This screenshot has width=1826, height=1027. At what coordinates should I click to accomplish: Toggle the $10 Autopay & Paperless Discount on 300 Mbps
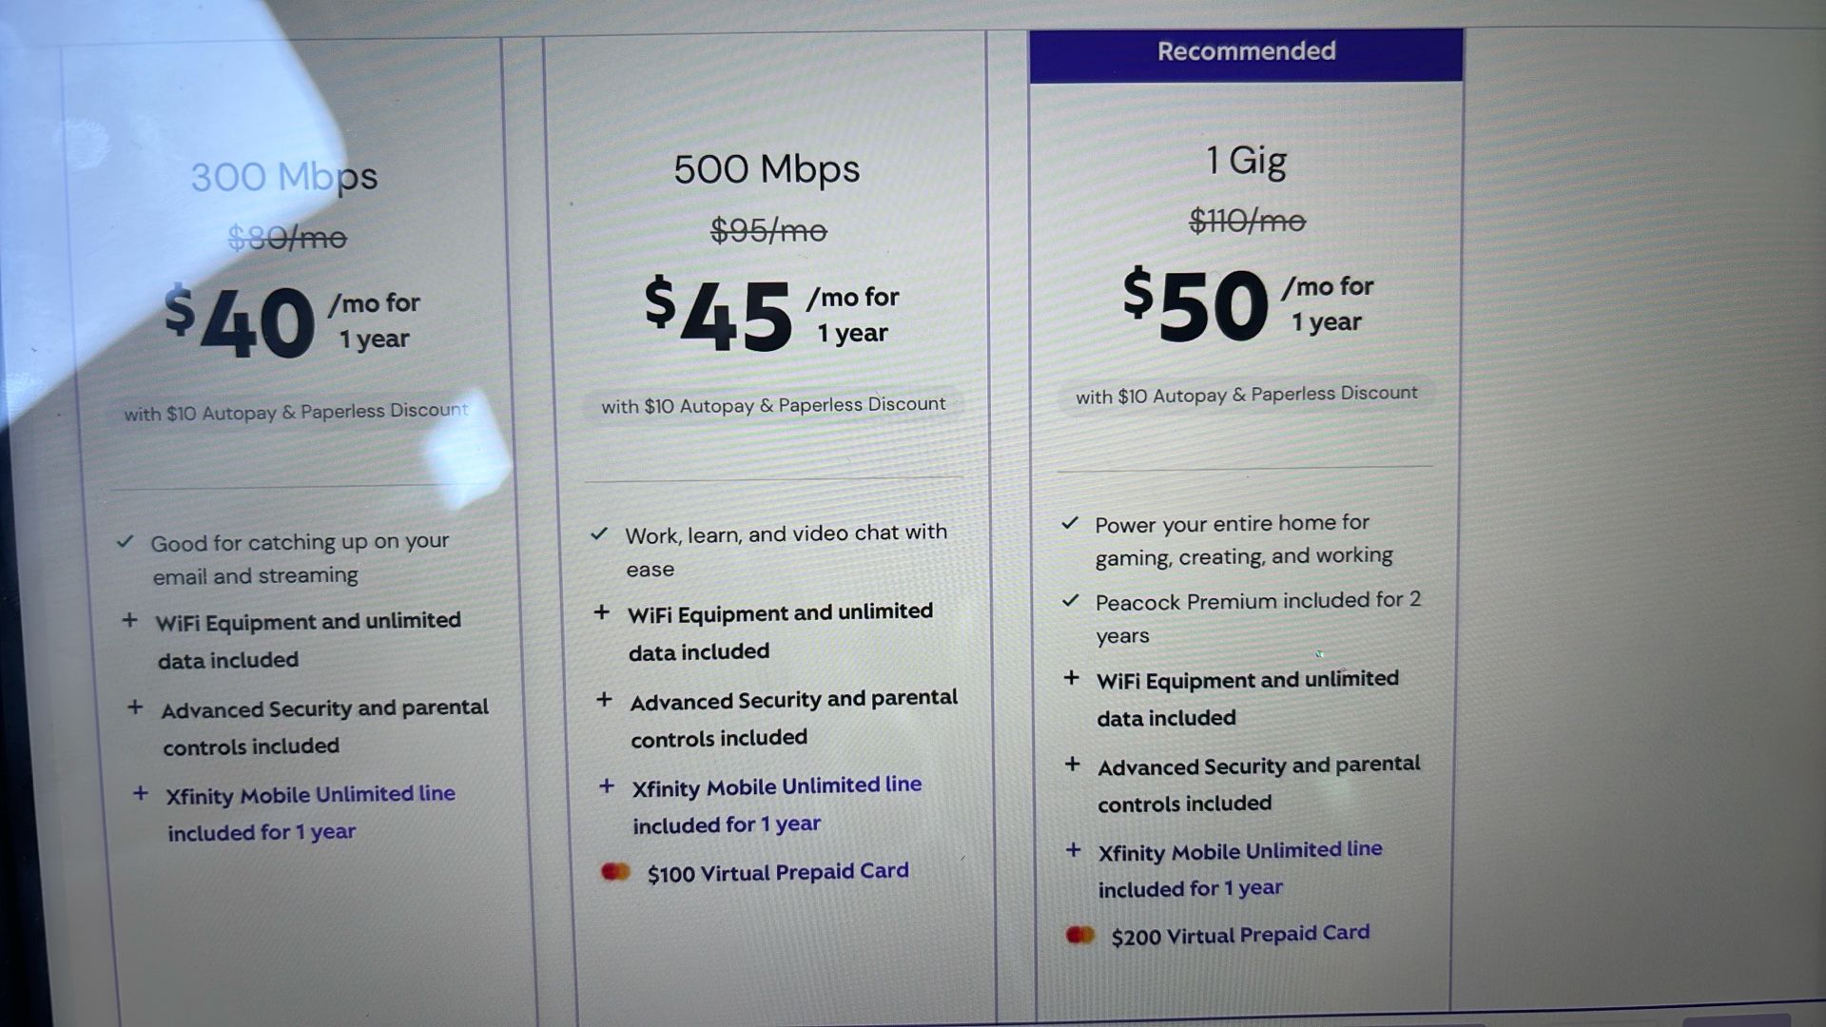(x=295, y=410)
